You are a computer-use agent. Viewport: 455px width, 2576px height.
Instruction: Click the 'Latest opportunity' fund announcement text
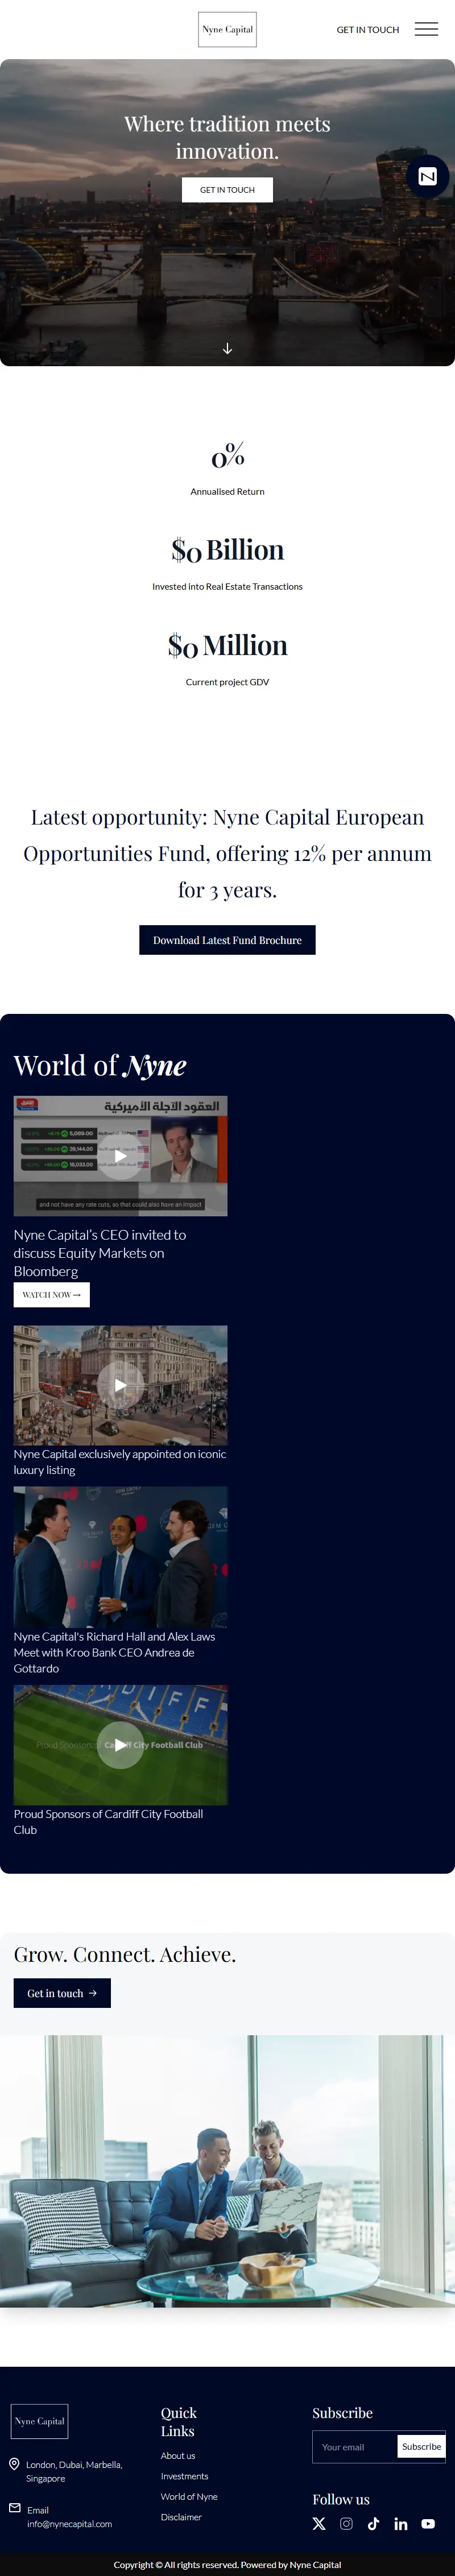[x=227, y=853]
